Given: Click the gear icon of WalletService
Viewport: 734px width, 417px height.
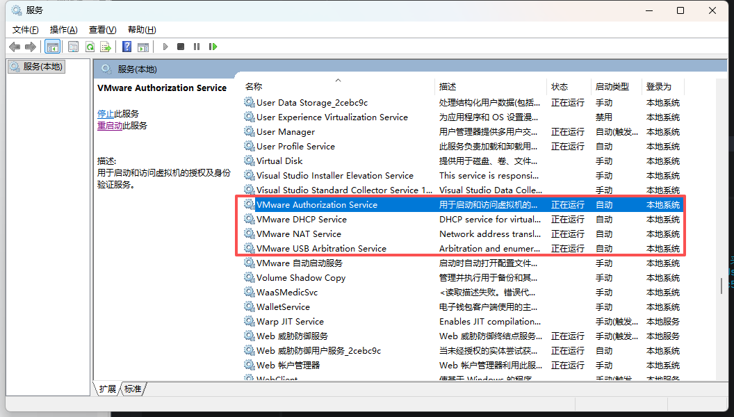Looking at the screenshot, I should [250, 306].
